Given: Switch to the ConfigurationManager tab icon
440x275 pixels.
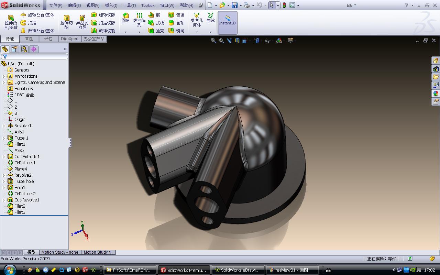Looking at the screenshot, I should tap(24, 49).
